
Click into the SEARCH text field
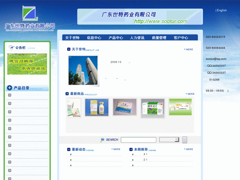(139, 140)
